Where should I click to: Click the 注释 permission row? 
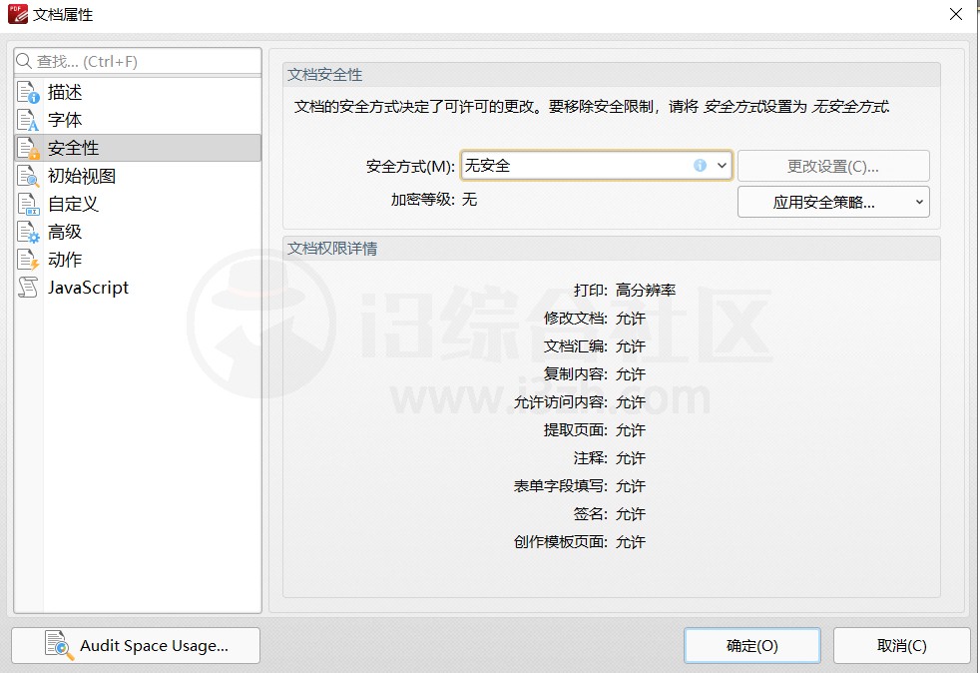610,458
